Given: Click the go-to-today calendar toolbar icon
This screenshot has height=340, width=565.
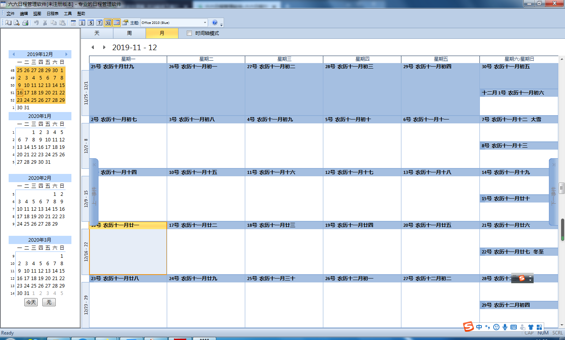Looking at the screenshot, I should point(73,23).
